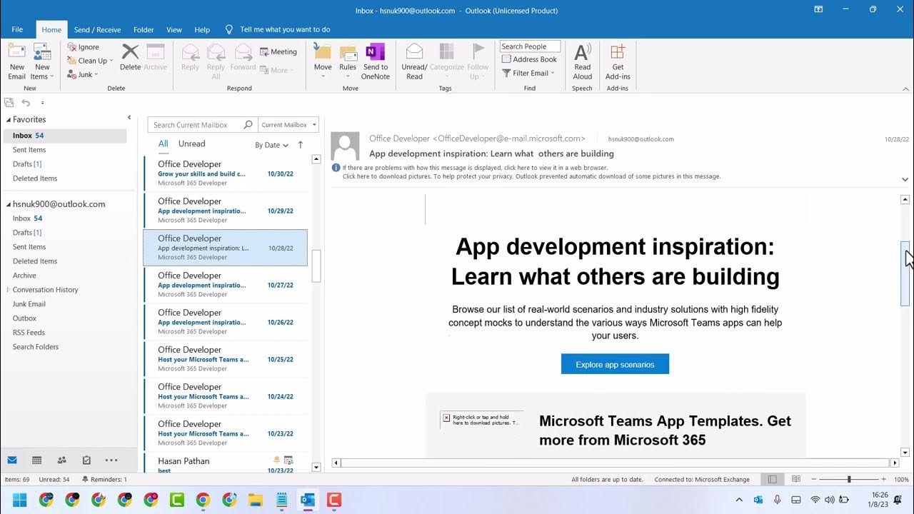This screenshot has width=914, height=514.
Task: Click the Send/Receive quick access icon
Action: [x=9, y=103]
